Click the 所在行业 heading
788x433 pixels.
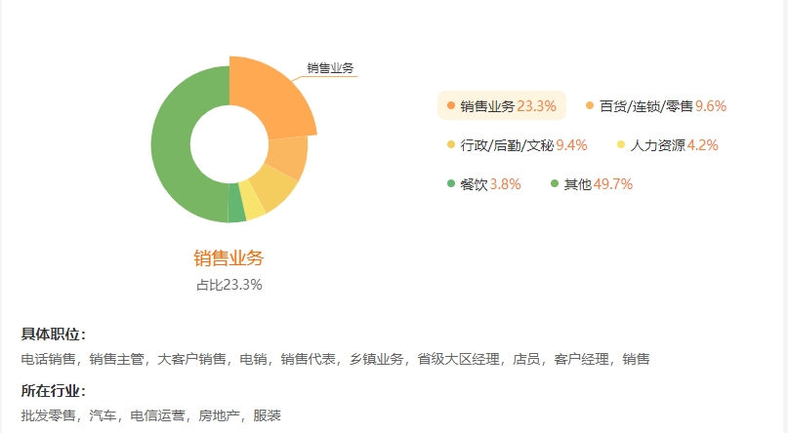tap(54, 391)
